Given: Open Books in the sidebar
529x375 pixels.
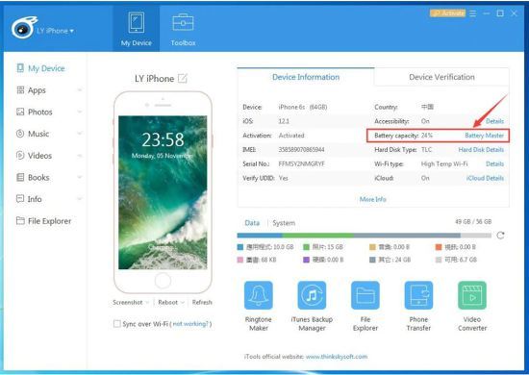Looking at the screenshot, I should [x=33, y=177].
